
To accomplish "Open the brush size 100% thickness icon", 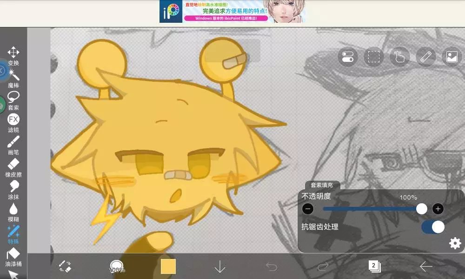I will click(117, 266).
